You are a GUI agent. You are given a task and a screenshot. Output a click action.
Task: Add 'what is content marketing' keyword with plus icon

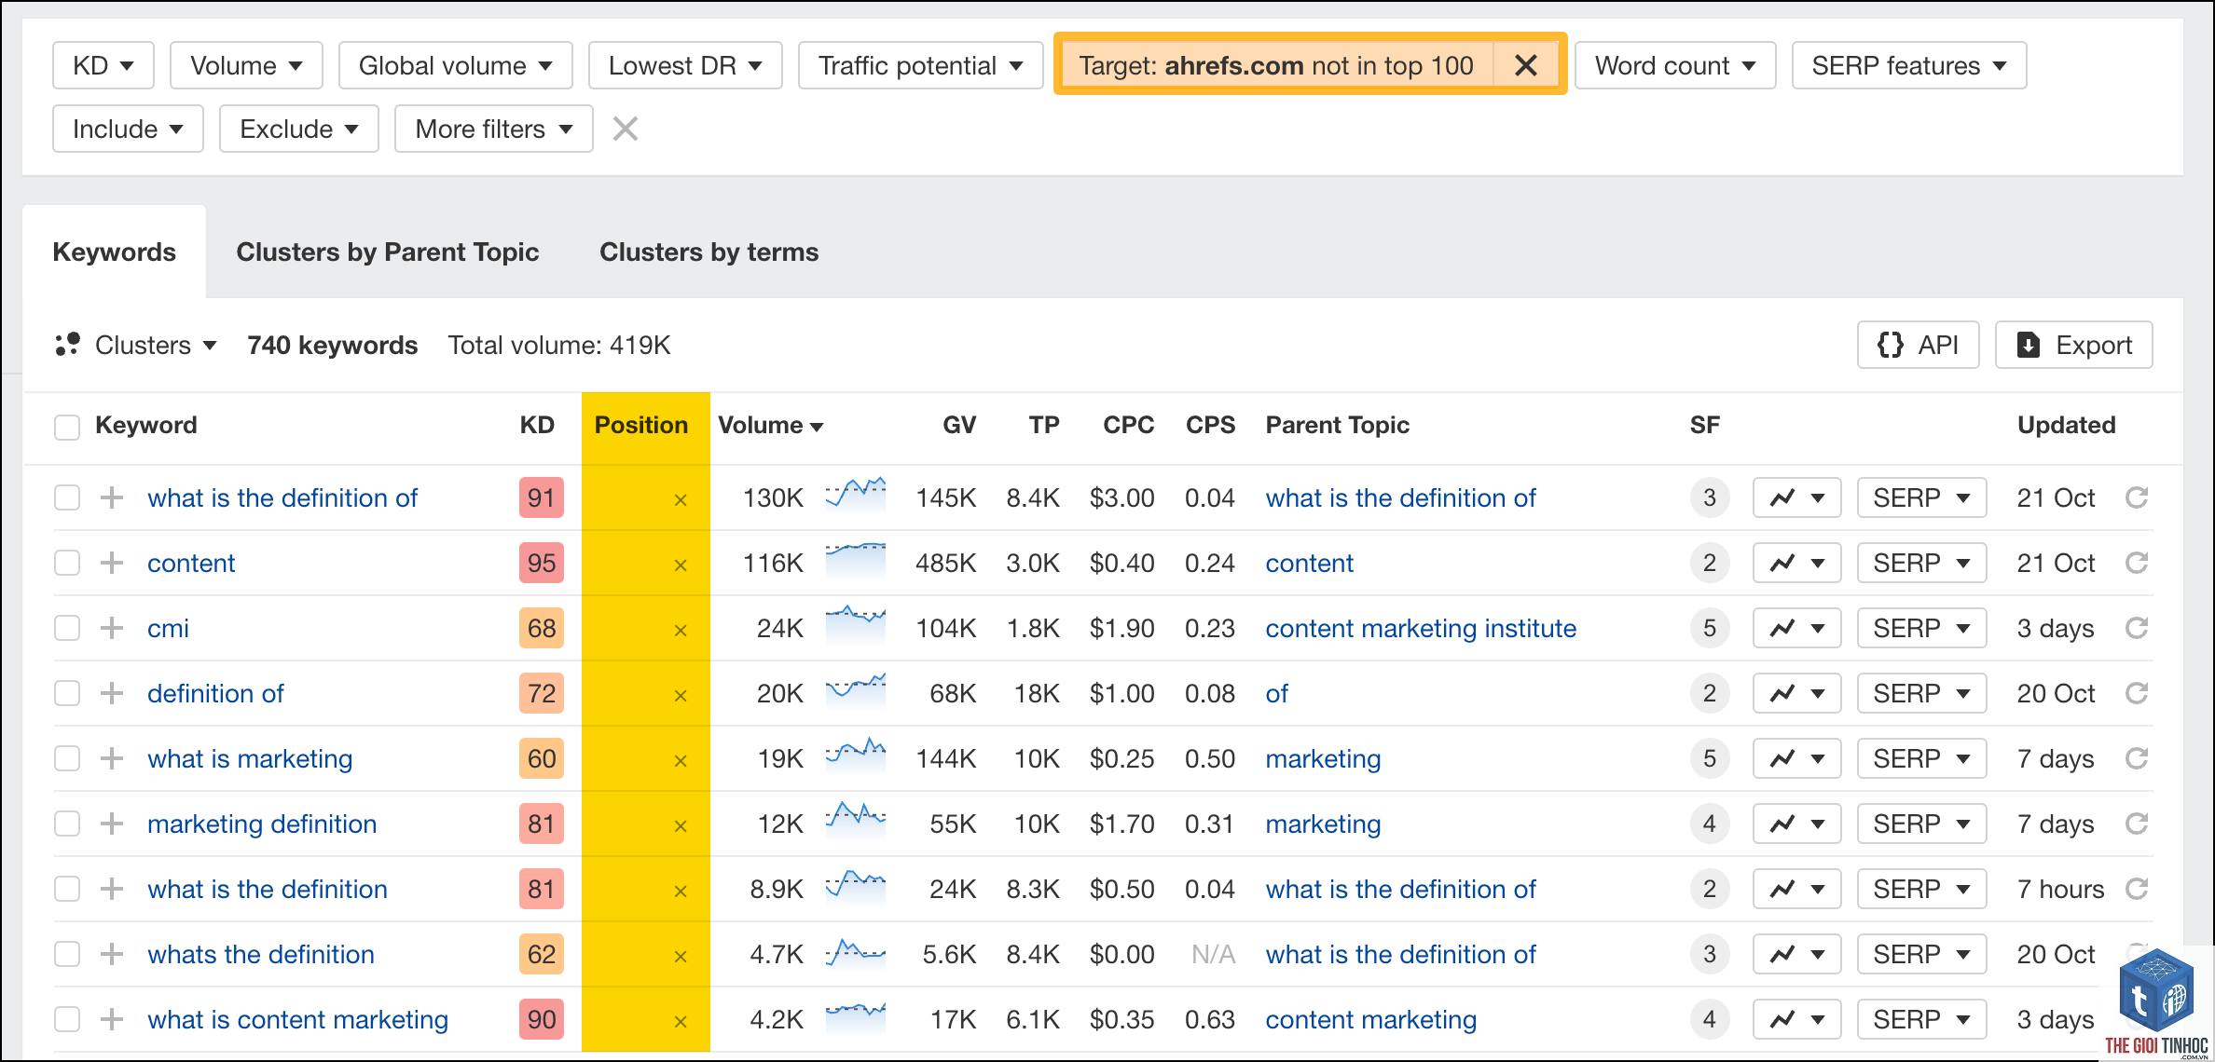[x=112, y=1019]
